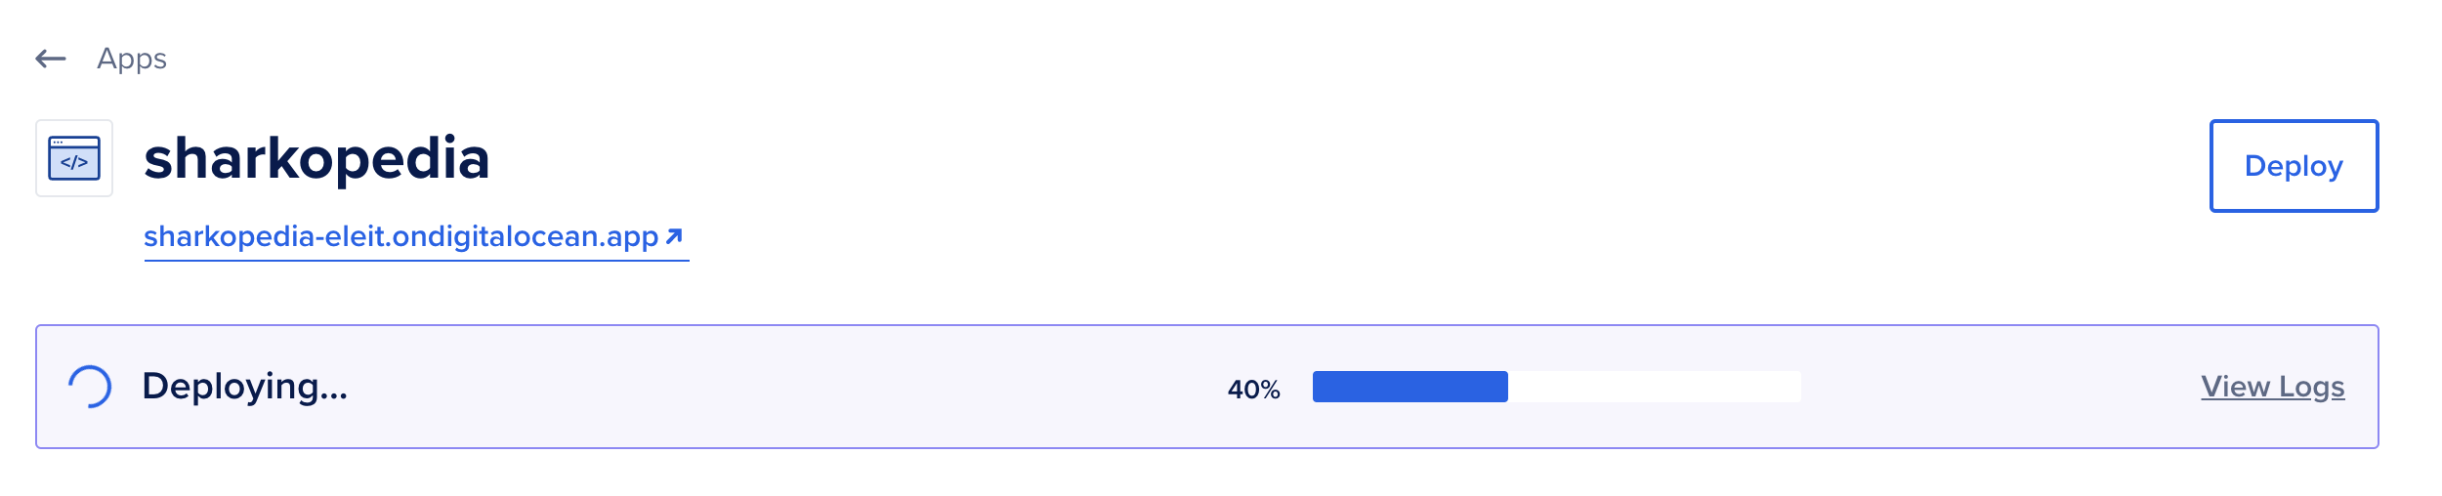This screenshot has width=2442, height=496.
Task: Click the </> symbol in app icon
Action: pyautogui.click(x=74, y=163)
